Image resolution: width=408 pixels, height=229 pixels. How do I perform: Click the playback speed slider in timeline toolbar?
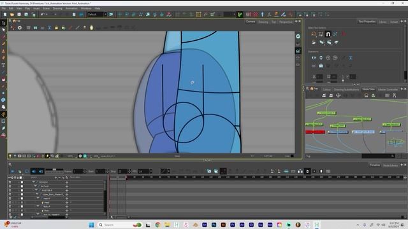coord(54,170)
